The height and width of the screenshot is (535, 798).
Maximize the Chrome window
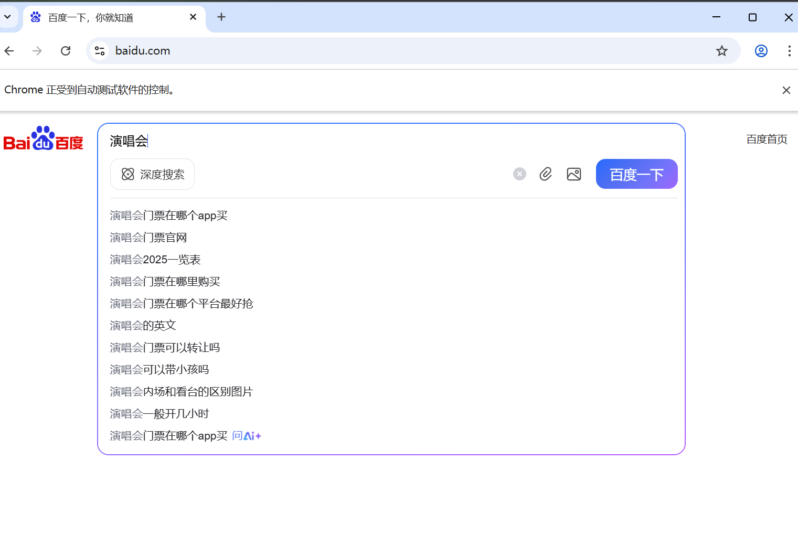point(752,17)
